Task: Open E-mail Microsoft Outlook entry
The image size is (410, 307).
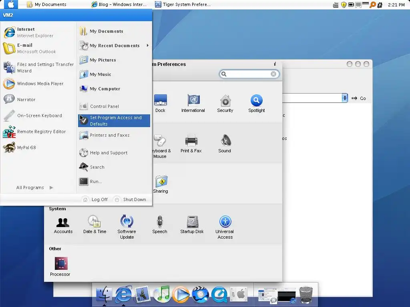Action: 38,48
